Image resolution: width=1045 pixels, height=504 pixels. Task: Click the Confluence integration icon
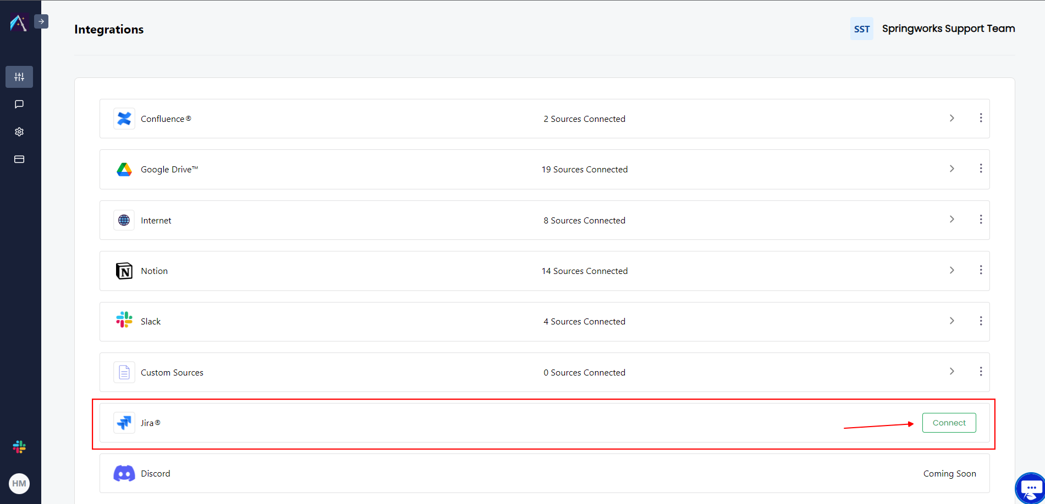click(x=124, y=118)
